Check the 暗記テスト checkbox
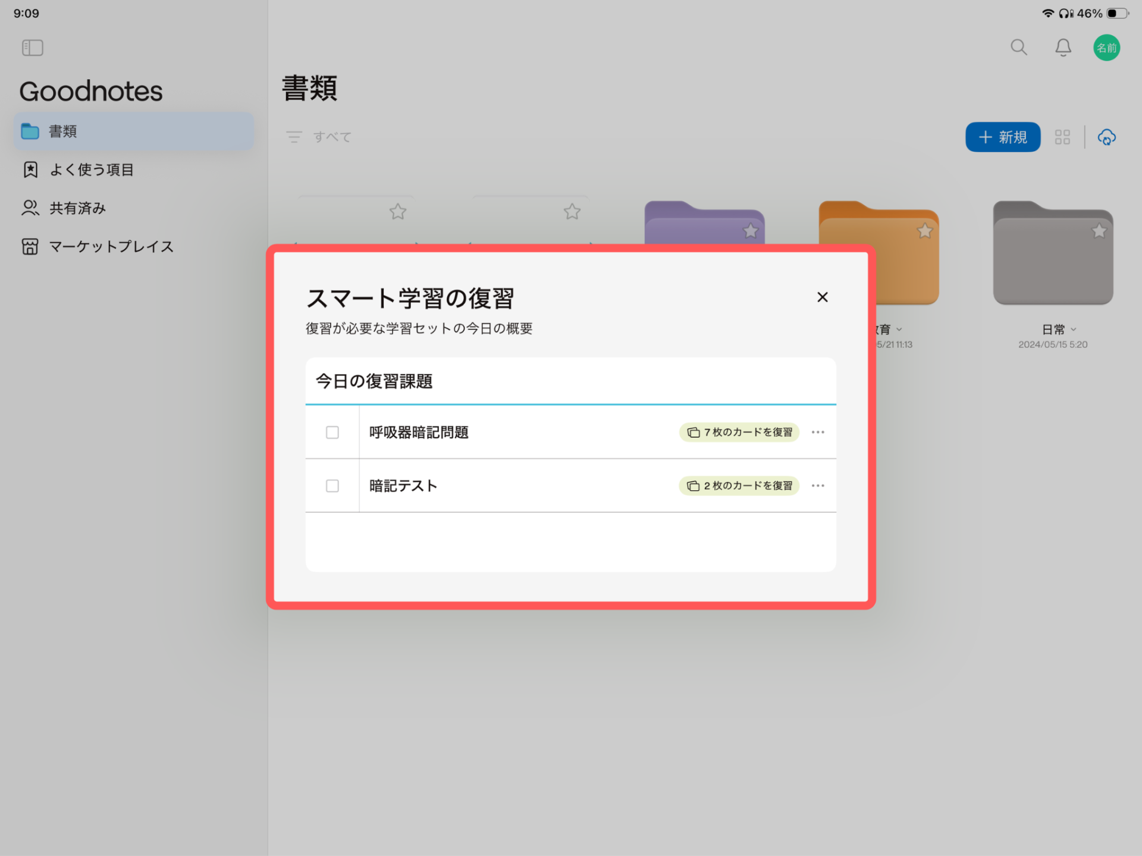The image size is (1142, 856). click(x=332, y=486)
